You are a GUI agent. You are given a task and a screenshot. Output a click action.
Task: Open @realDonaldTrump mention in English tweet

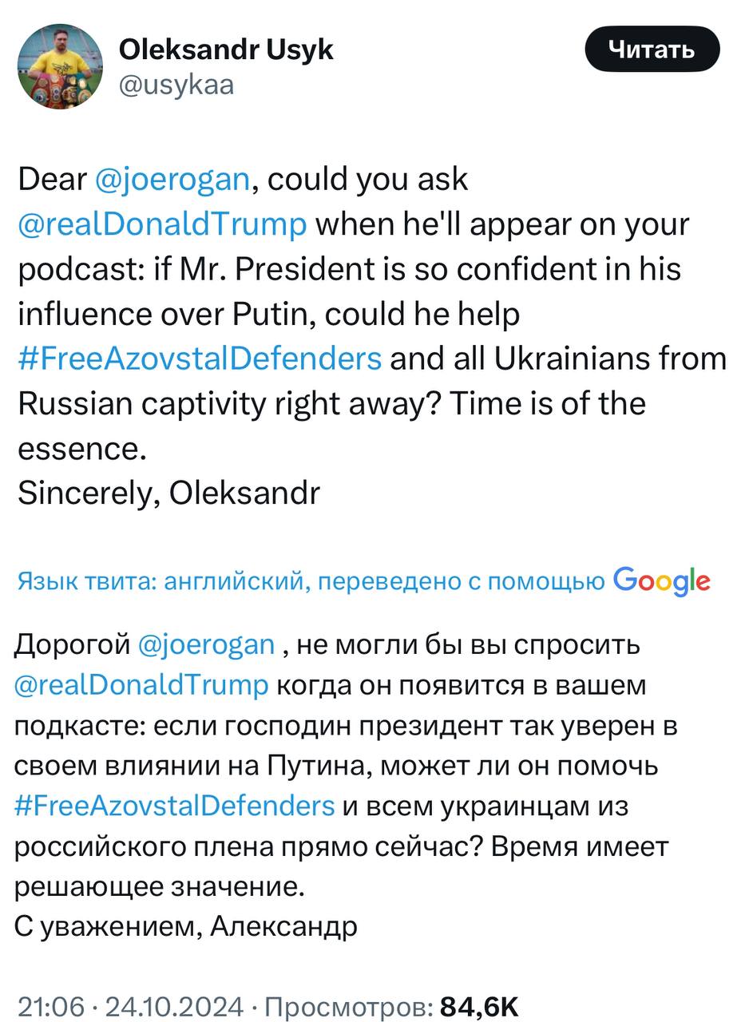pyautogui.click(x=162, y=224)
